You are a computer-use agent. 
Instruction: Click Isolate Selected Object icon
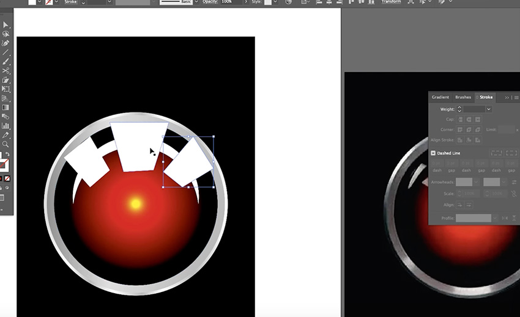pyautogui.click(x=410, y=2)
